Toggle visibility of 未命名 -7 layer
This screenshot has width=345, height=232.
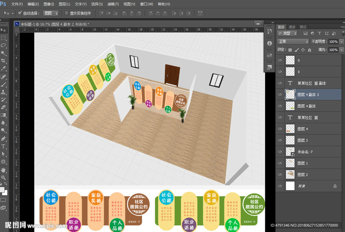(x=280, y=152)
